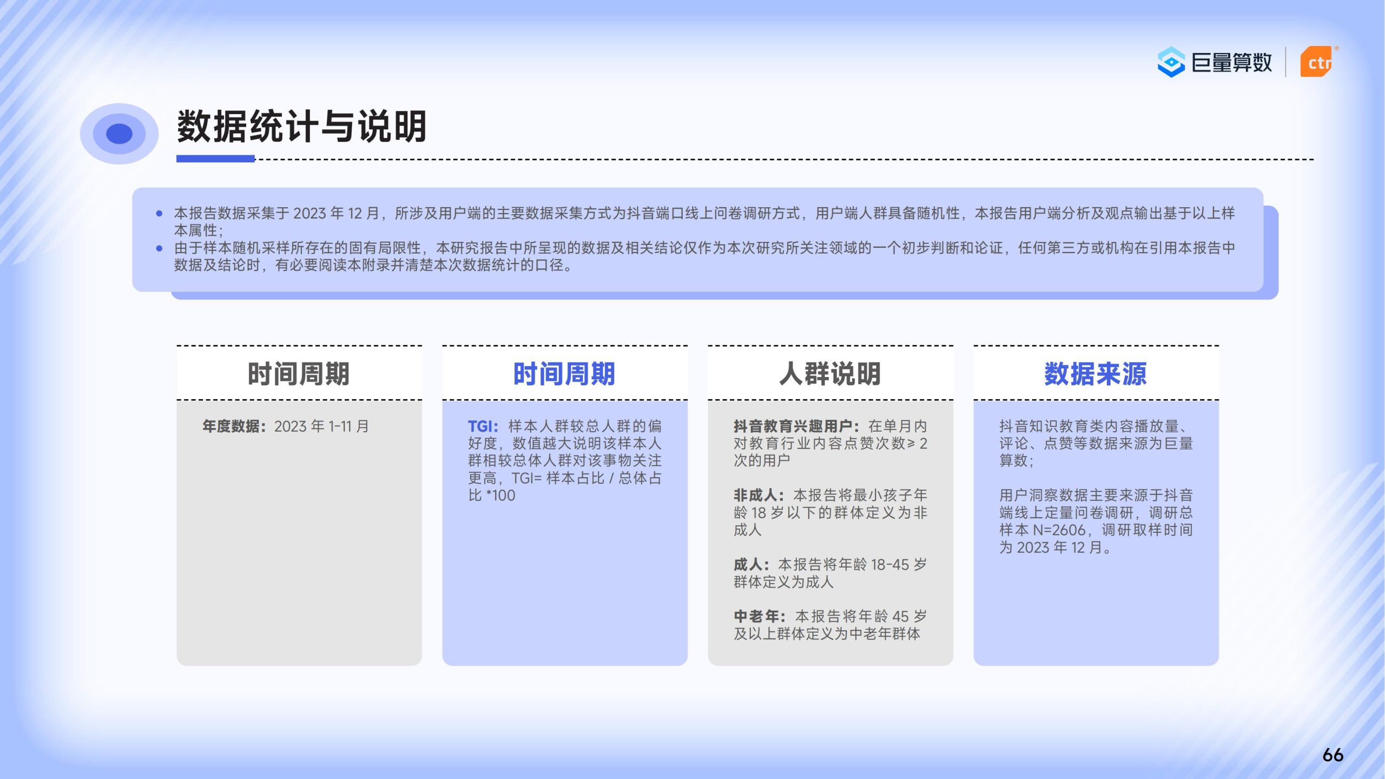Click the 巨量算数 brand name text

(1231, 63)
